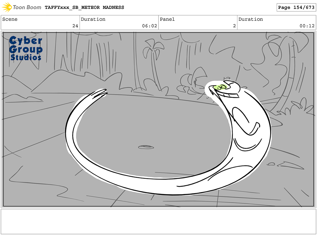317x235 pixels.
Task: Select panel number 2
Action: pos(234,26)
